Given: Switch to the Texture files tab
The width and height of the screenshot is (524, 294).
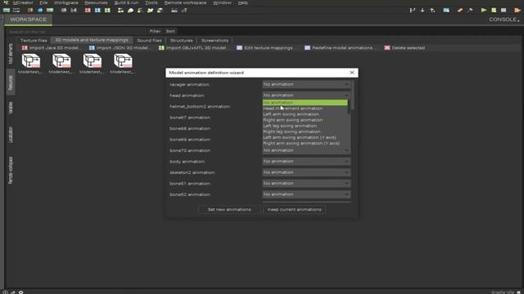Looking at the screenshot, I should (34, 40).
